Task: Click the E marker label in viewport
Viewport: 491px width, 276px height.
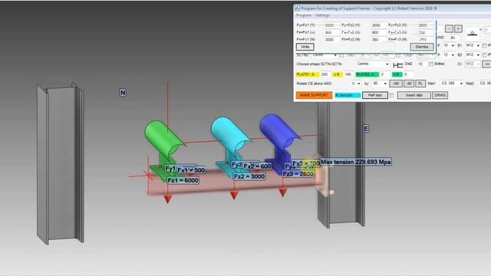Action: tap(365, 129)
